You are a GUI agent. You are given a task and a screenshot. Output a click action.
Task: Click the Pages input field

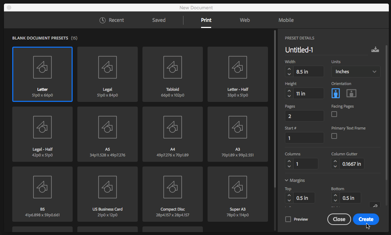(x=304, y=116)
